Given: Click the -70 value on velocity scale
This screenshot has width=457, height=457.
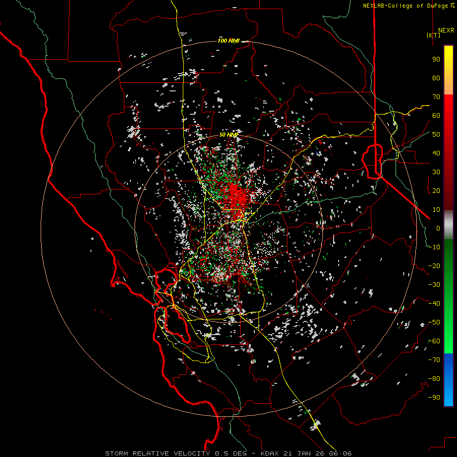Looking at the screenshot, I should [x=434, y=360].
